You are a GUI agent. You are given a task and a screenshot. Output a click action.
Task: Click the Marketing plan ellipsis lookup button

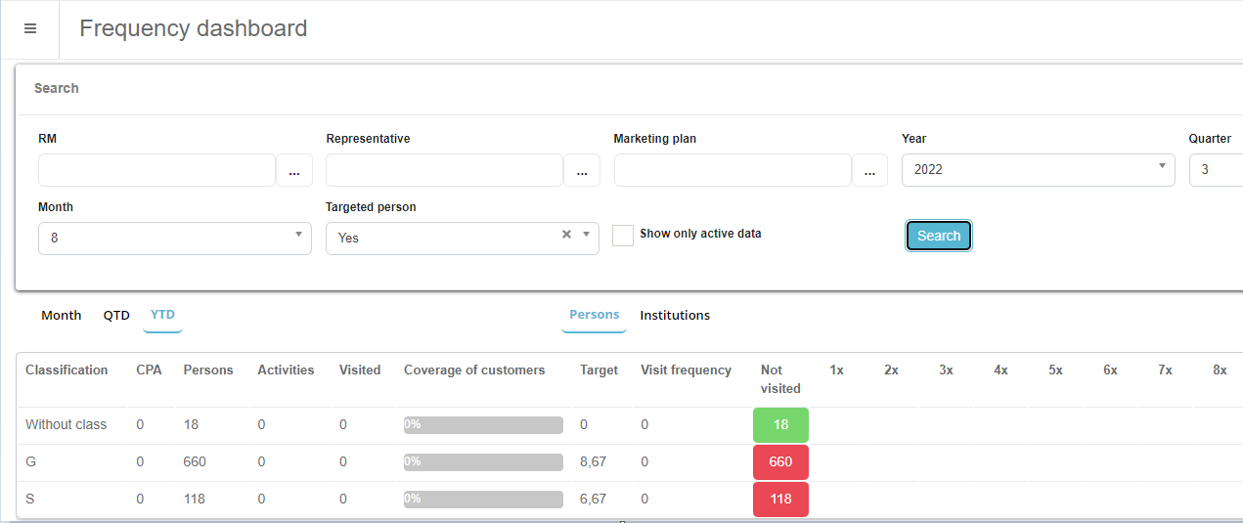pyautogui.click(x=869, y=170)
